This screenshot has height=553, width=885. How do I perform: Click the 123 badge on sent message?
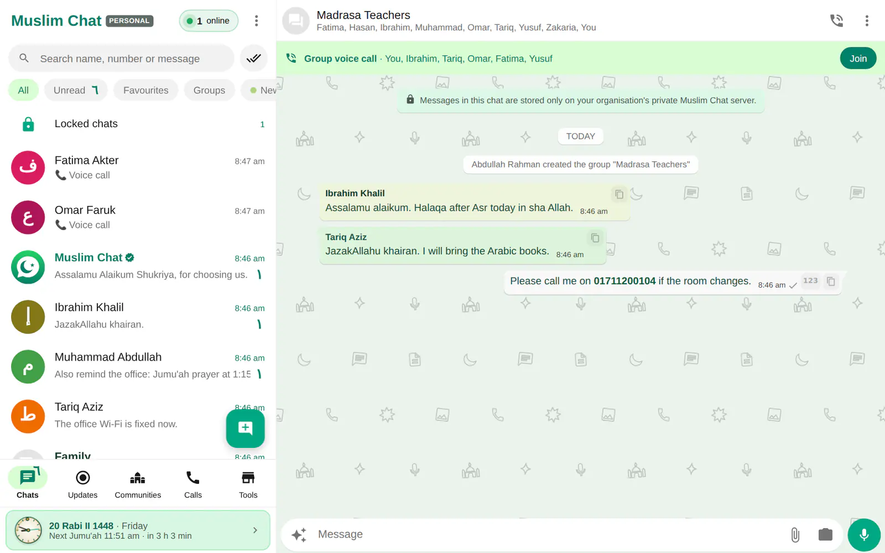pos(810,281)
